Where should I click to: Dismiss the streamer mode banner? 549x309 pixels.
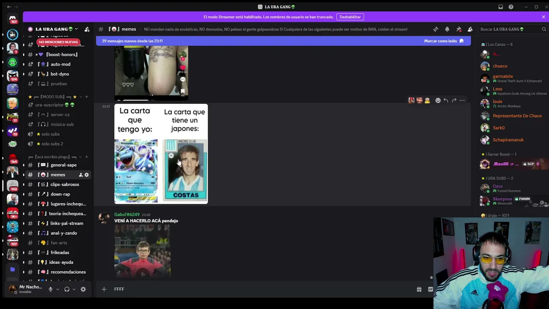(x=543, y=17)
